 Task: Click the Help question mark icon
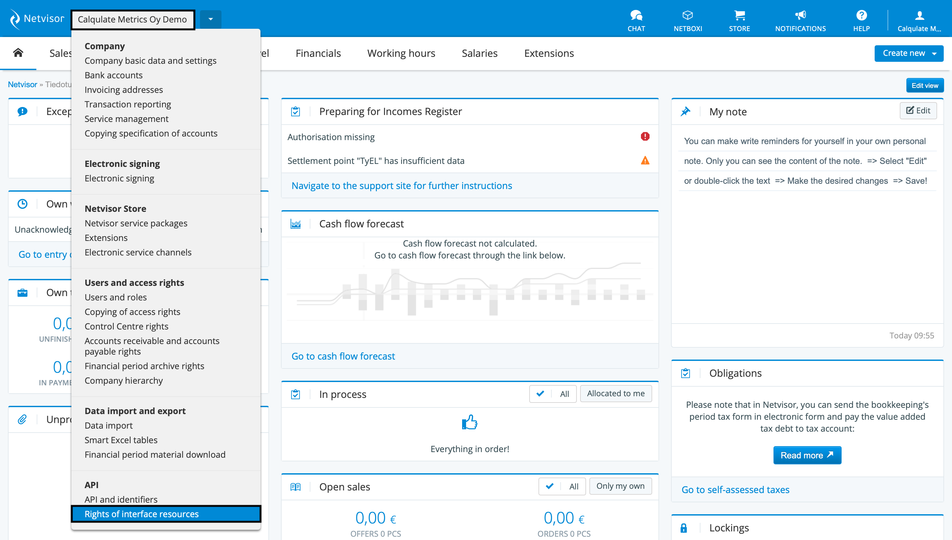(x=861, y=16)
